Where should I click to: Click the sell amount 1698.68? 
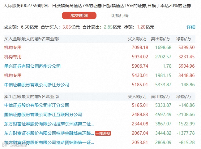point(163,47)
